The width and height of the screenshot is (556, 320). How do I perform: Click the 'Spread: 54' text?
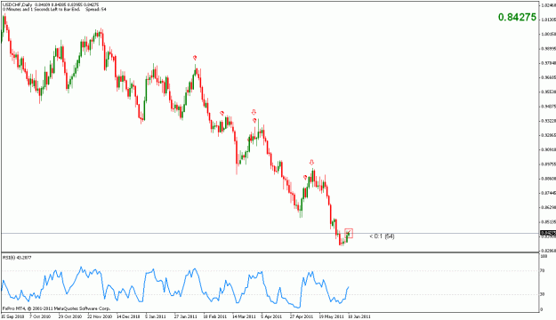coord(96,10)
